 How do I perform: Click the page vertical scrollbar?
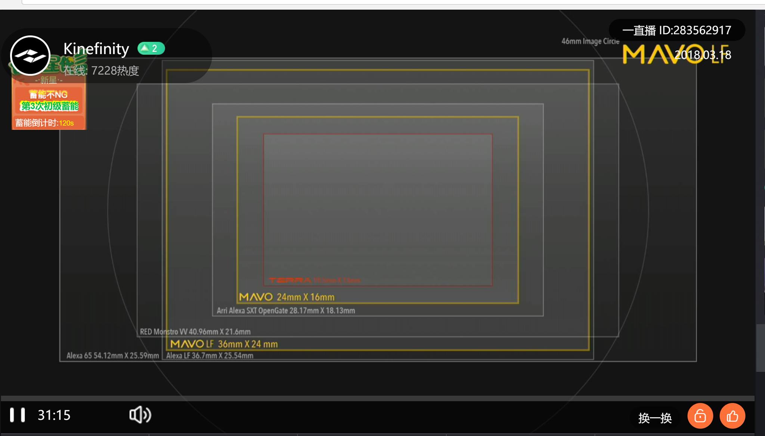click(760, 348)
